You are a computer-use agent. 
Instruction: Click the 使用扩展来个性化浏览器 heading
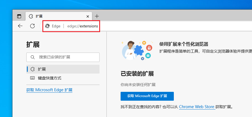[184, 44]
